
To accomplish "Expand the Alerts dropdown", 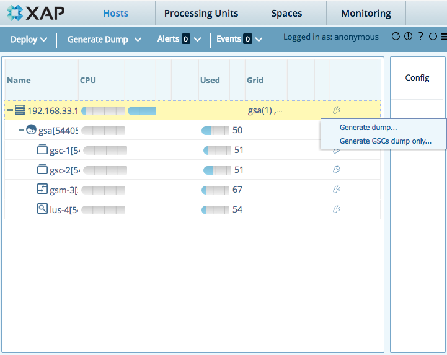I will pyautogui.click(x=179, y=39).
